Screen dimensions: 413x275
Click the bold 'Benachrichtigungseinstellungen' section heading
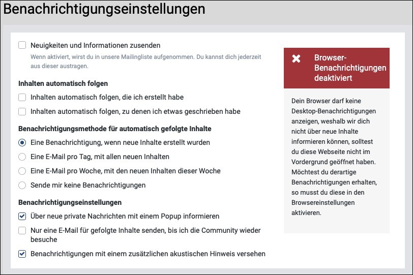click(x=70, y=203)
